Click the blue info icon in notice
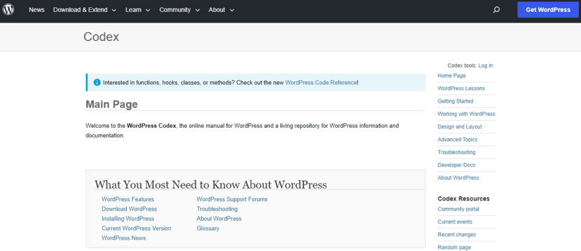581x251 pixels. pyautogui.click(x=96, y=82)
